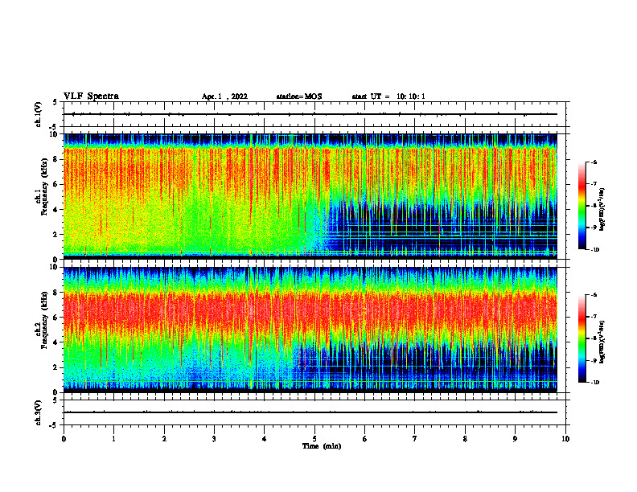637x492 pixels.
Task: Click the "-8" tick on ch.1 colorbar
Action: pos(593,206)
